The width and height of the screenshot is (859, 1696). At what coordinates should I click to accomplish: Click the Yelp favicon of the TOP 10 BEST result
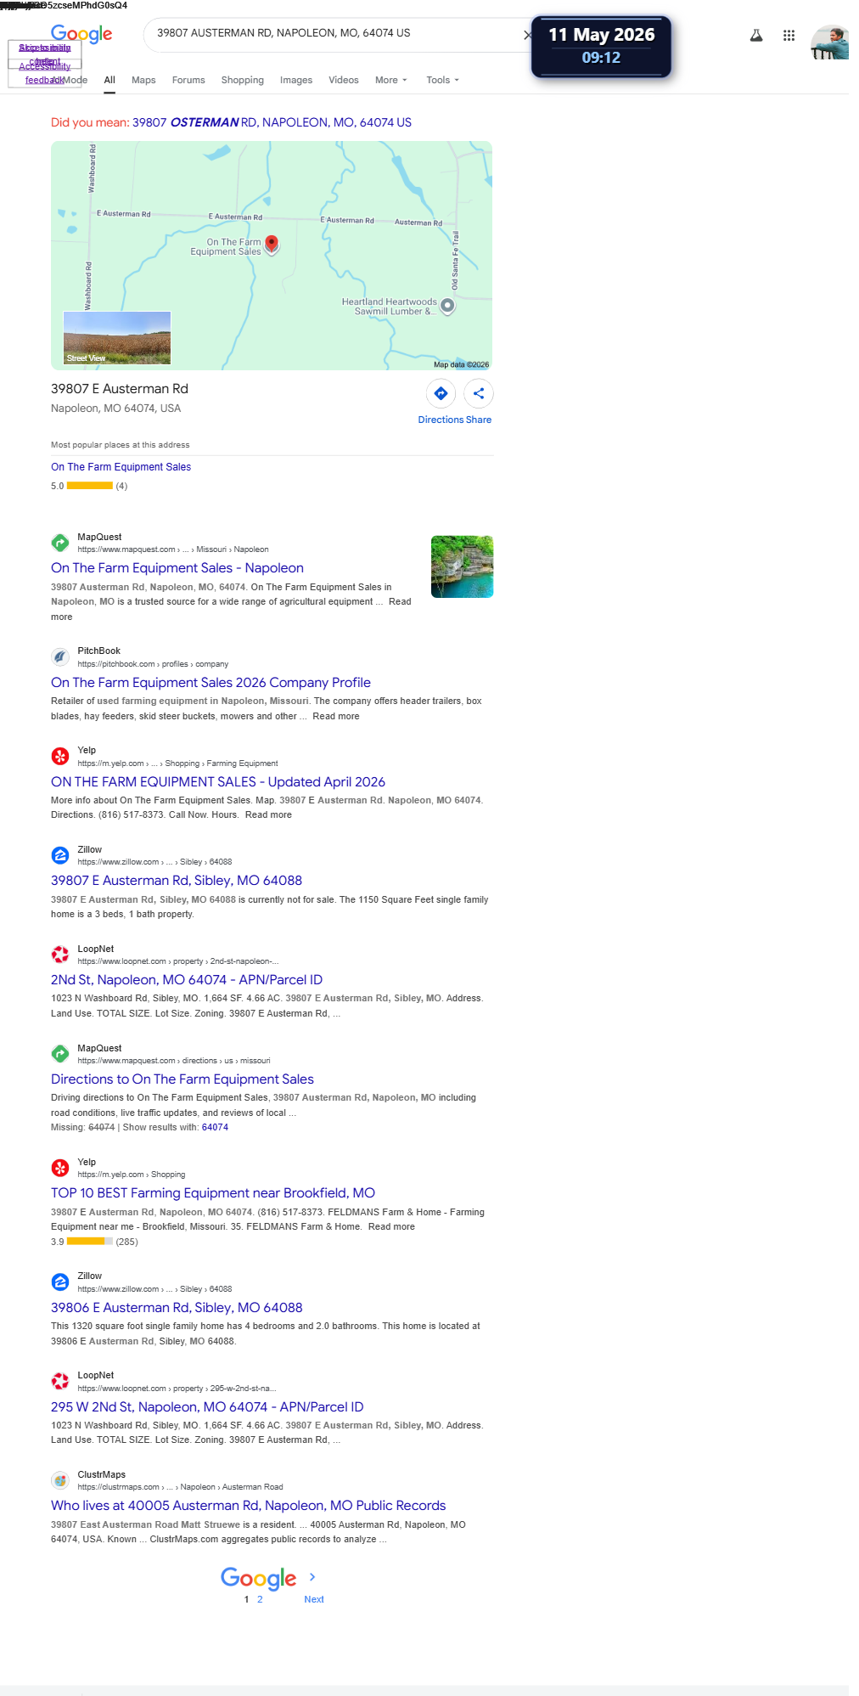(x=60, y=1168)
